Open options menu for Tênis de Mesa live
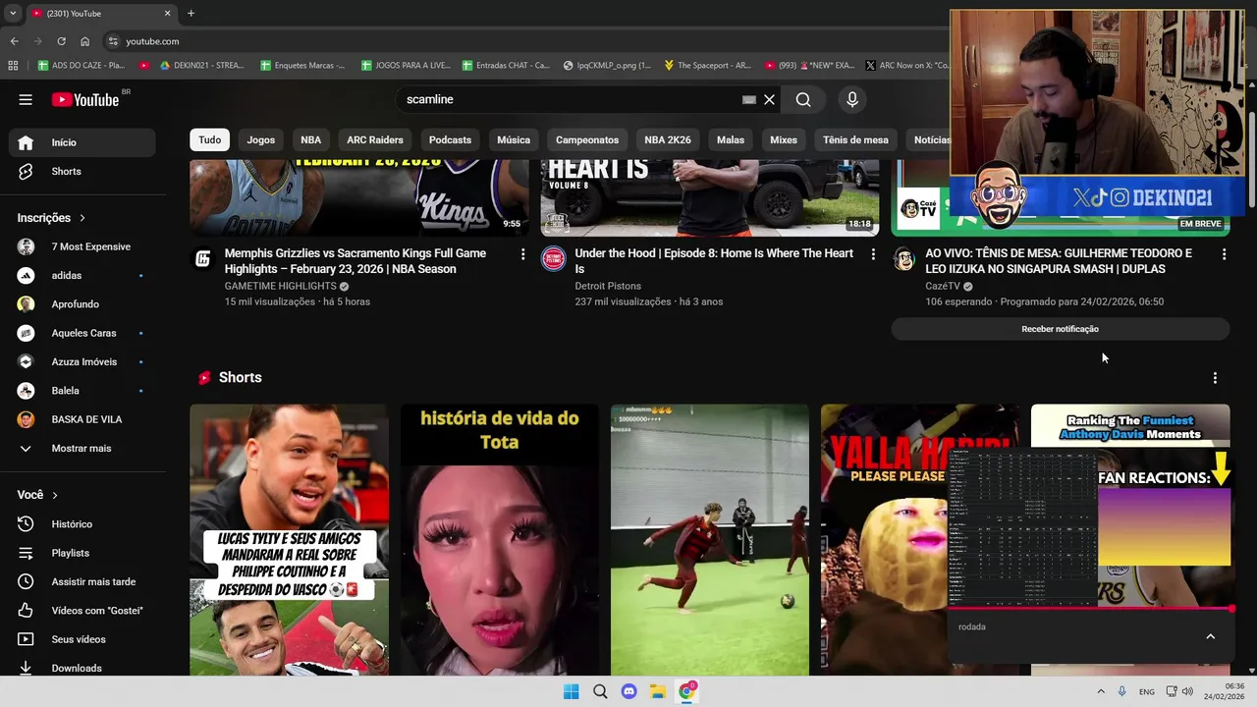 click(1224, 254)
